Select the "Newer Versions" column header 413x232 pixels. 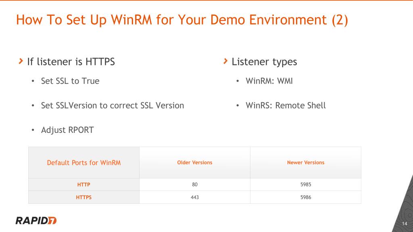(306, 163)
